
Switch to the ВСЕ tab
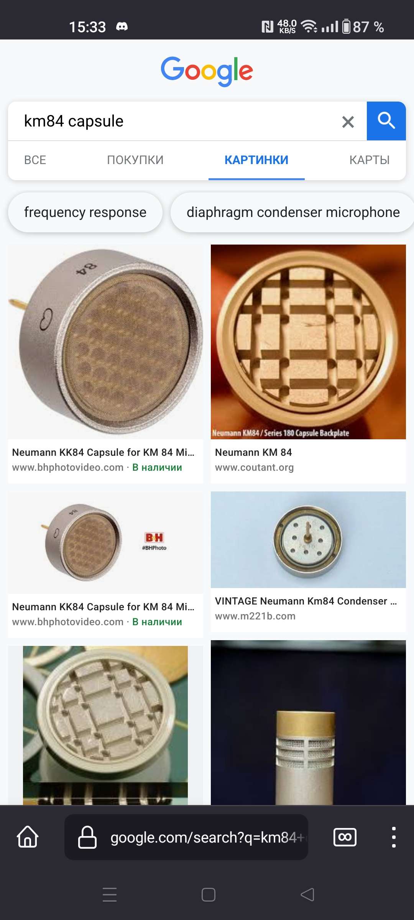click(35, 160)
